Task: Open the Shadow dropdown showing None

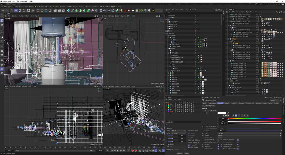Action: pyautogui.click(x=250, y=135)
